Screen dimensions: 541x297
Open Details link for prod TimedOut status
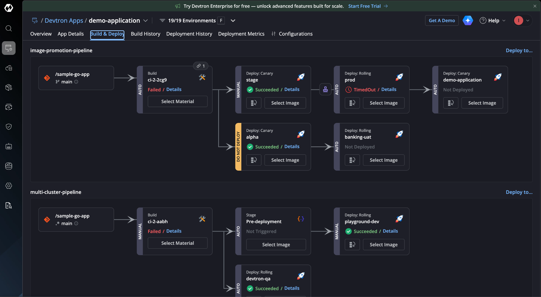pyautogui.click(x=389, y=89)
